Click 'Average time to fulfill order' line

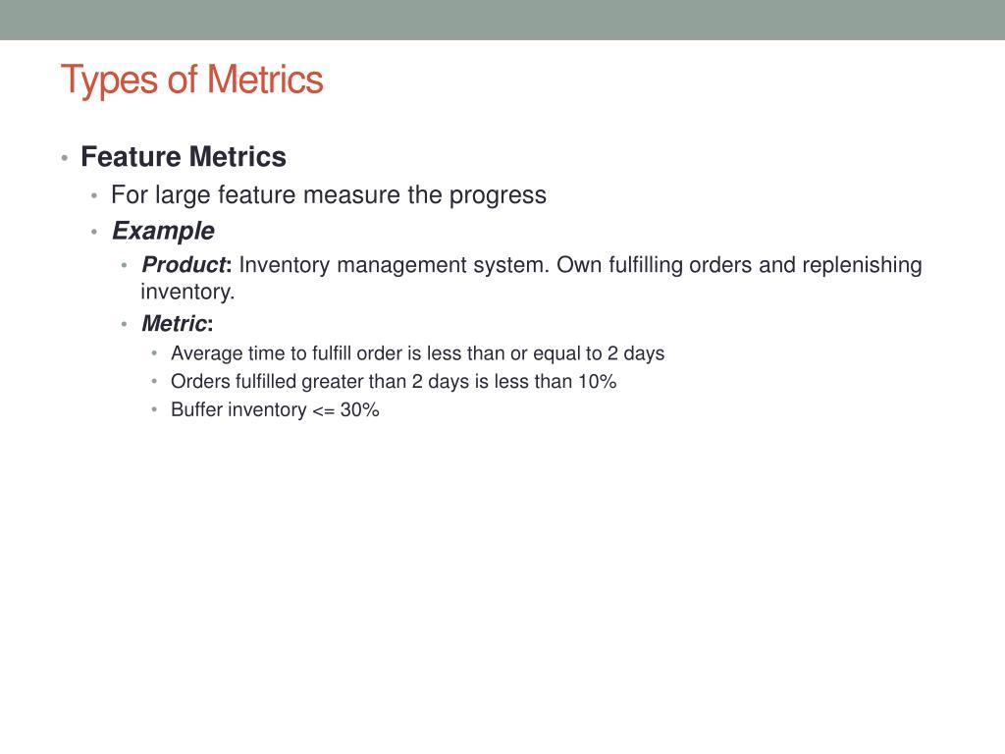418,353
